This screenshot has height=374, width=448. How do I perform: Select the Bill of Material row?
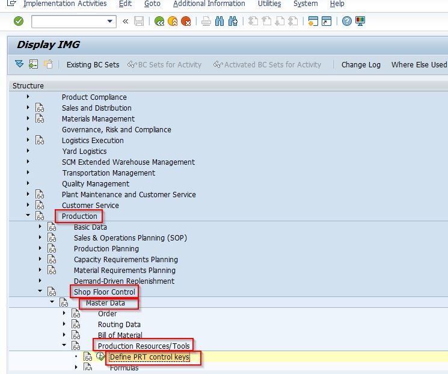[120, 335]
